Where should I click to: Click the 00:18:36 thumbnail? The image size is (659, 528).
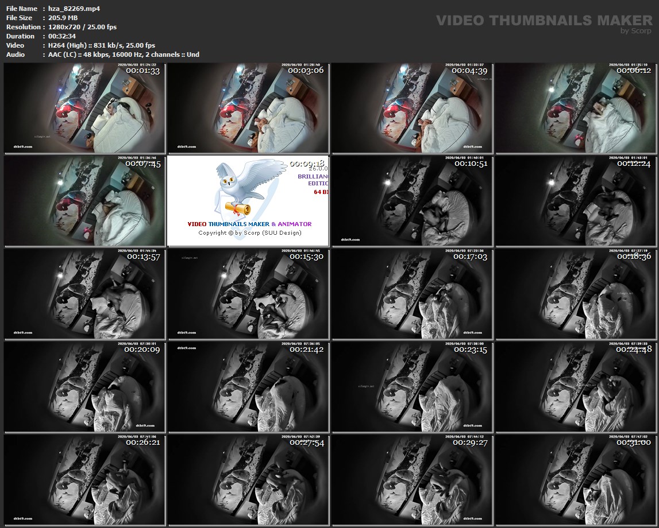pos(576,294)
